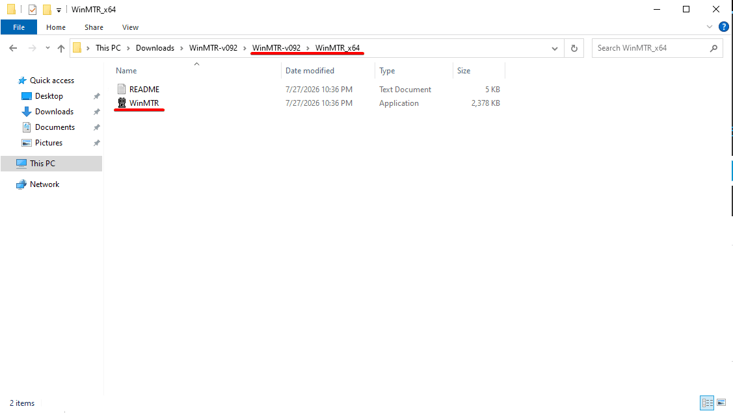
Task: Select the WinMTR application file
Action: (x=144, y=103)
